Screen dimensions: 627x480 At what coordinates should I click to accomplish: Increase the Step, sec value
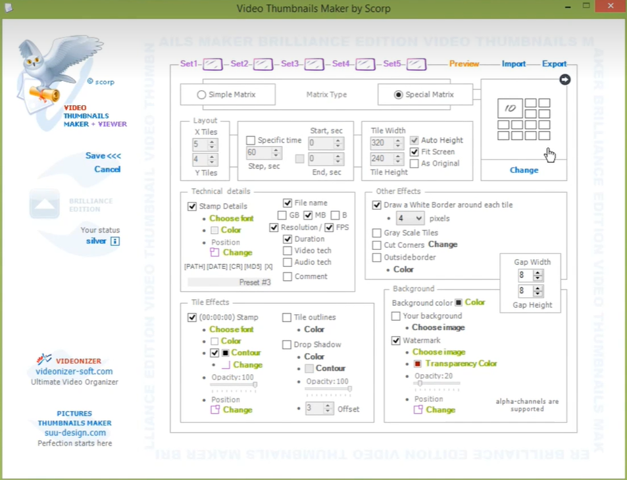276,150
